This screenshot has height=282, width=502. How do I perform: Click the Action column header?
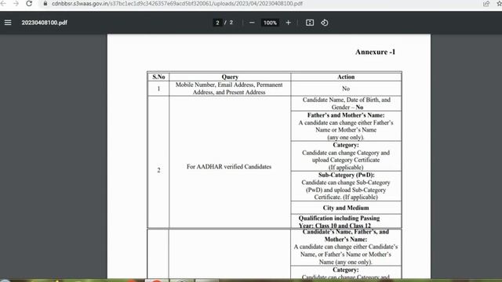pos(346,77)
